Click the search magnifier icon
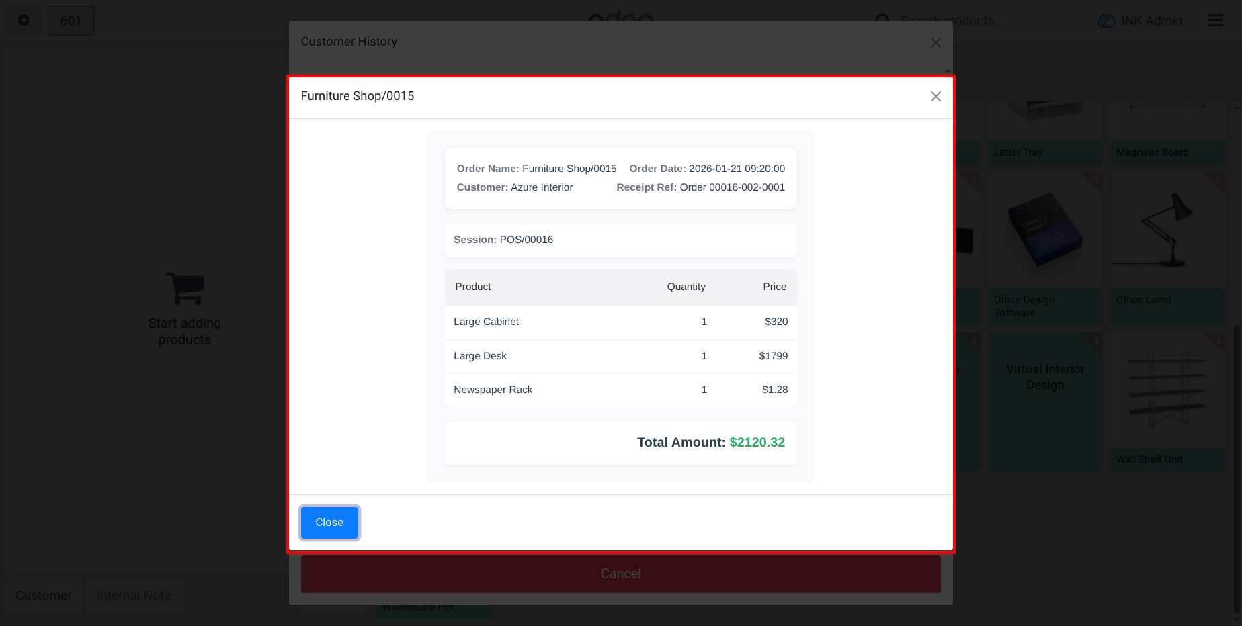Viewport: 1242px width, 626px height. point(883,21)
